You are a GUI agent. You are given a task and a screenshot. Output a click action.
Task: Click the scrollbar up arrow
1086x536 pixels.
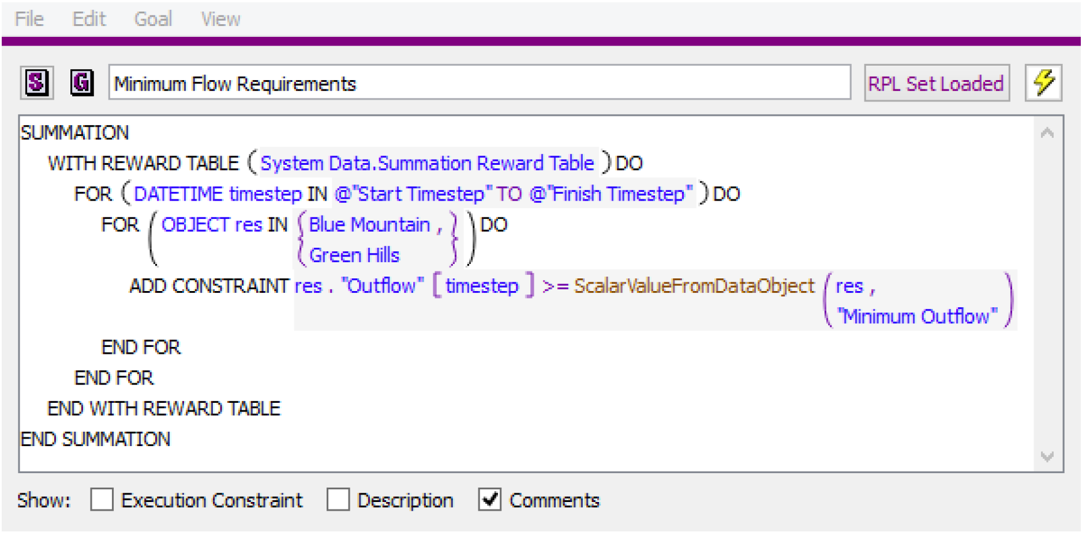(1047, 134)
